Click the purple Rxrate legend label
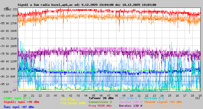203x109 pixels. coord(130,106)
